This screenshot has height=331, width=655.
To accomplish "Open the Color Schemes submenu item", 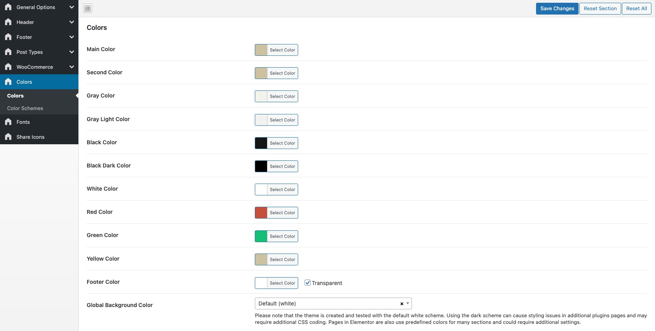I will [25, 108].
